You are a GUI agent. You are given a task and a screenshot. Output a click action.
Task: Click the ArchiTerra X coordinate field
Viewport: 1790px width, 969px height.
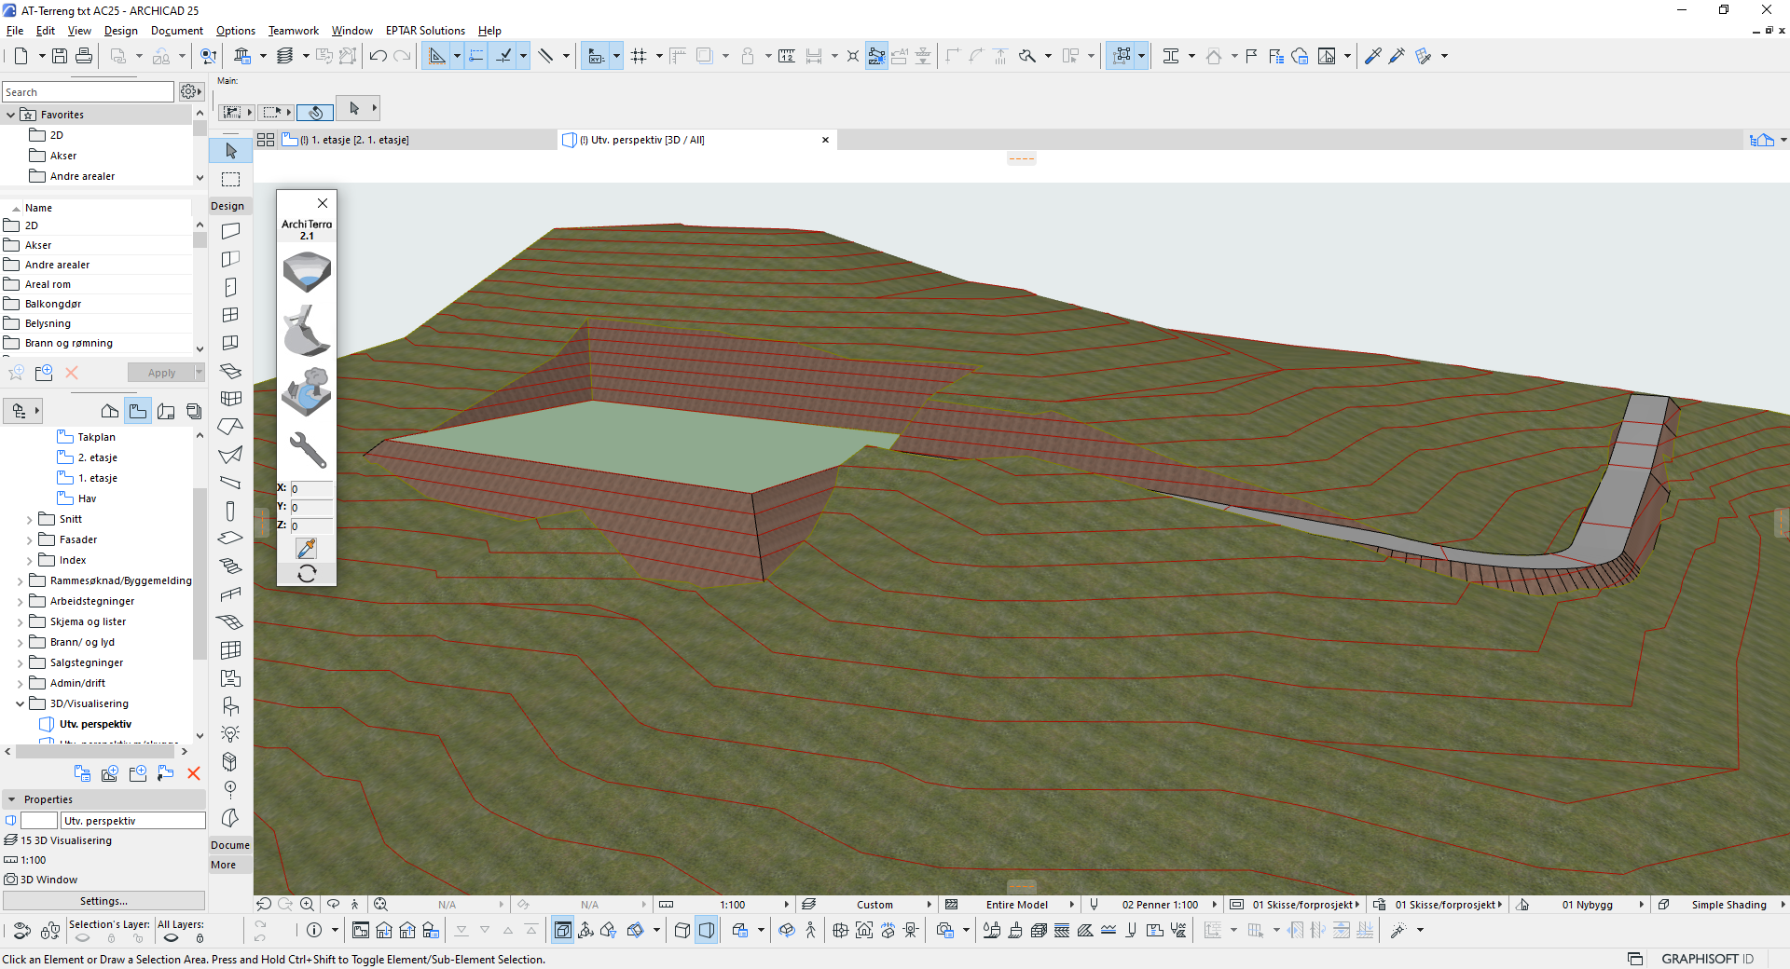click(311, 489)
